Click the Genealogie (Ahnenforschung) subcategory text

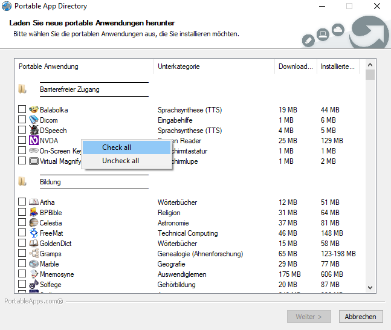200,254
